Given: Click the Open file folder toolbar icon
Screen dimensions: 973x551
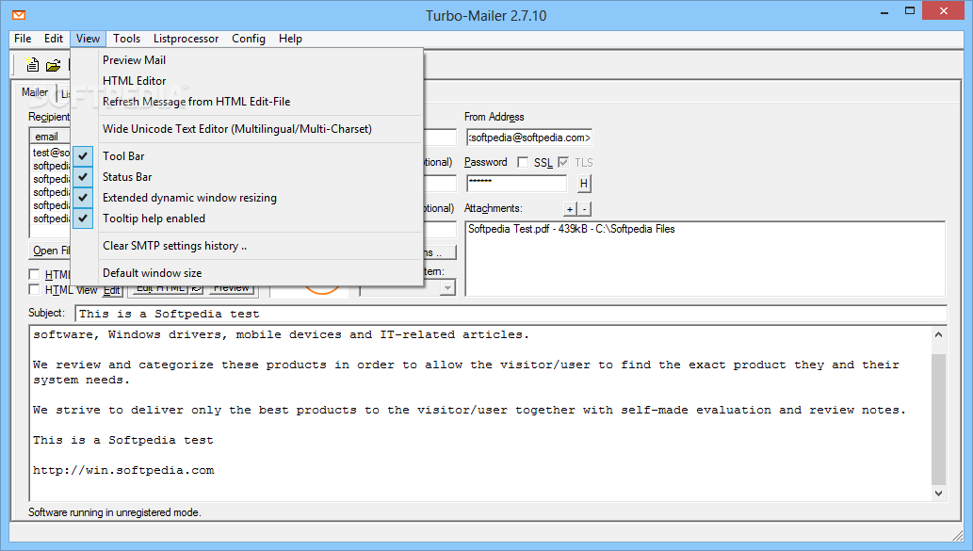Looking at the screenshot, I should pyautogui.click(x=54, y=65).
